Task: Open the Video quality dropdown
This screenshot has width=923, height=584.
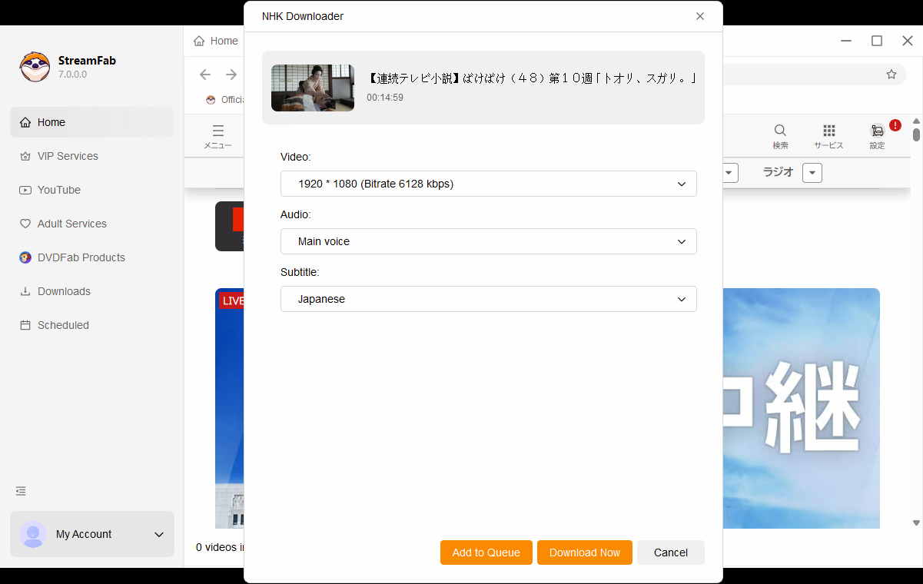Action: tap(489, 184)
